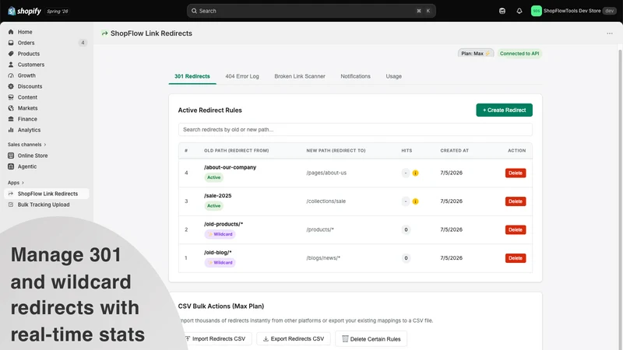This screenshot has width=623, height=350.
Task: Click the Hits column header
Action: click(x=407, y=151)
